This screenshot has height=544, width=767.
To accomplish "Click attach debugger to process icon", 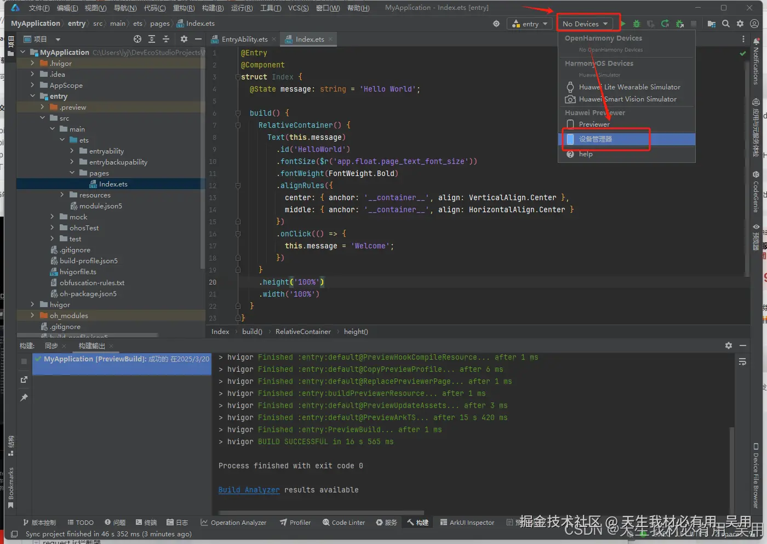I will pyautogui.click(x=679, y=24).
